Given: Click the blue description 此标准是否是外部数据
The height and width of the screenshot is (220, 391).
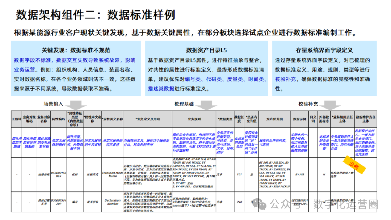Looking at the screenshot, I should tap(324, 143).
